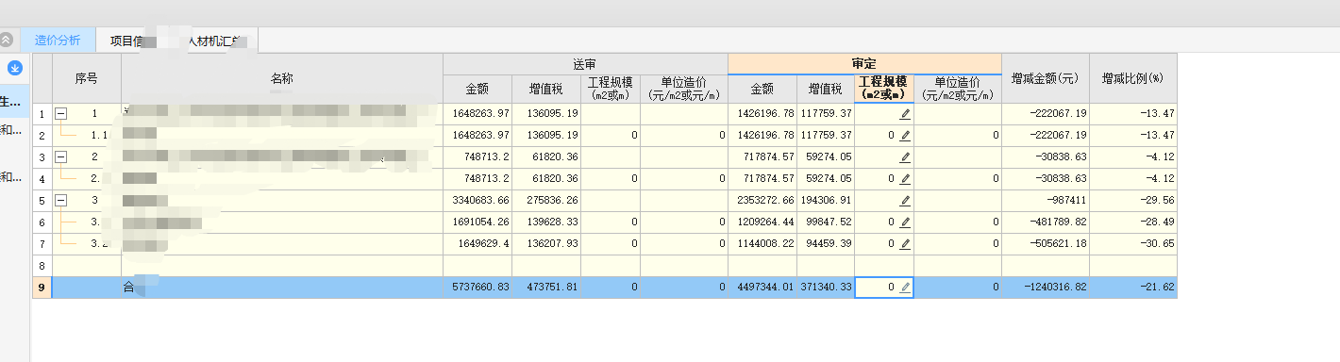Click 送审 增值税 column header
Image resolution: width=1340 pixels, height=362 pixels.
[x=546, y=89]
